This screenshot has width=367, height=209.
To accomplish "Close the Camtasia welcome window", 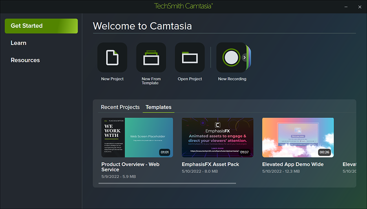I will (x=360, y=7).
